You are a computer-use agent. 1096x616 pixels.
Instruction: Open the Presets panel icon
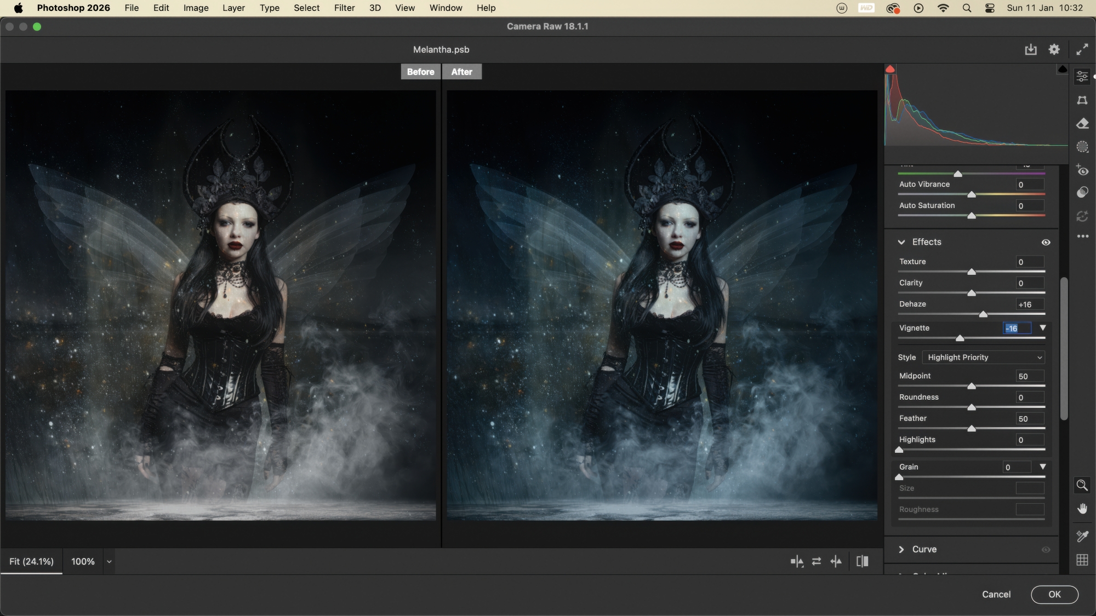1082,192
